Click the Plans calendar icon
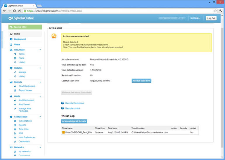Image resolution: width=225 pixels, height=160 pixels. [x=15, y=58]
